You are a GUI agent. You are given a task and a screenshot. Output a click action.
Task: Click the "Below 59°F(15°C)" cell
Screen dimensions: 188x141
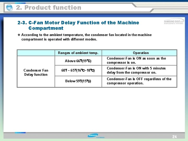click(x=78, y=81)
